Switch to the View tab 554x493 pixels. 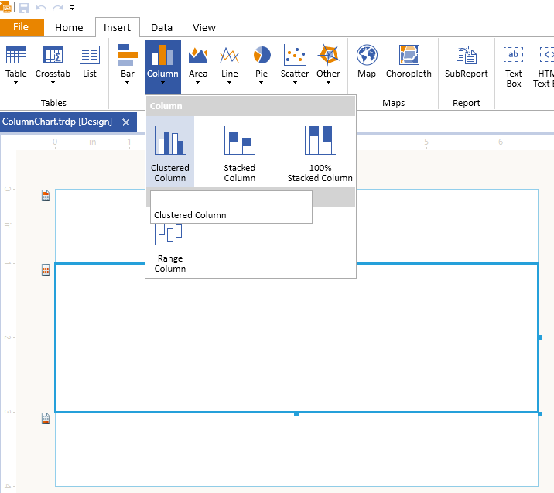click(x=203, y=28)
